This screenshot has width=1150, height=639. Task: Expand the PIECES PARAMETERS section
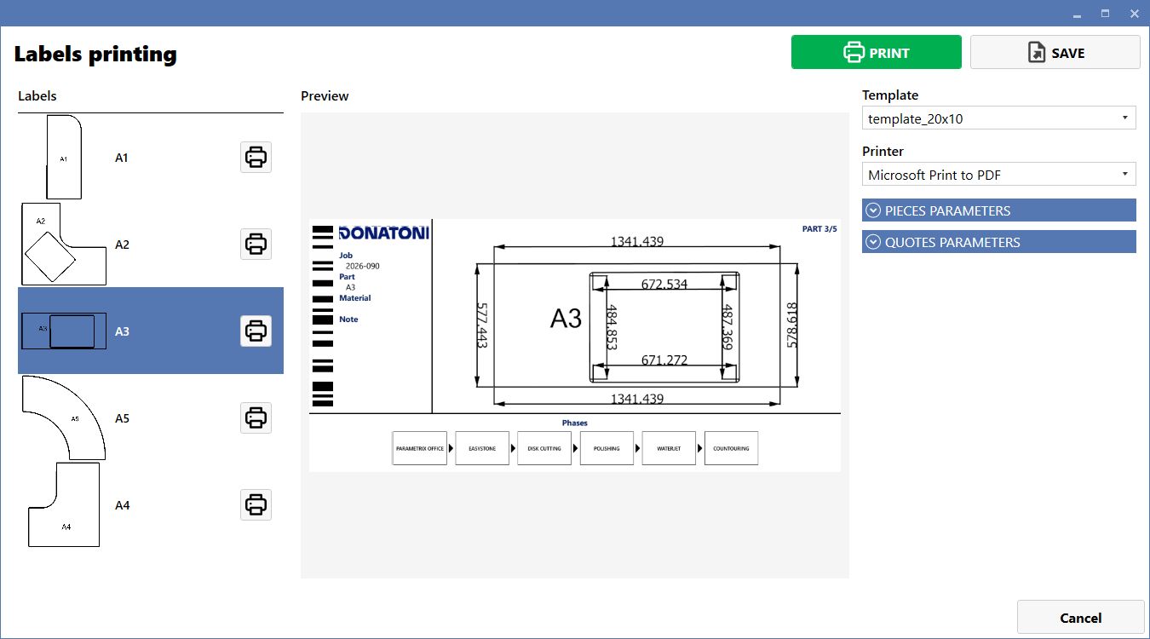(999, 210)
